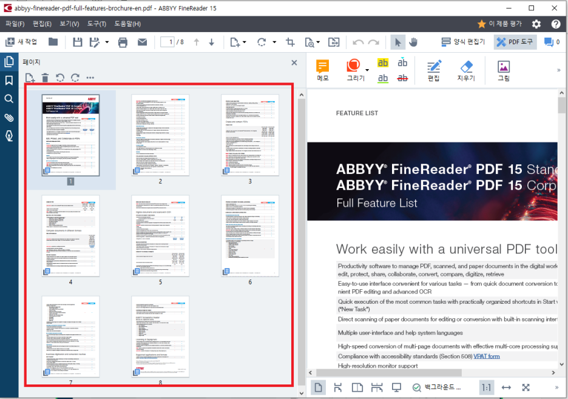Select page 2 thumbnail
Screen dimensions: 568x399
point(160,135)
